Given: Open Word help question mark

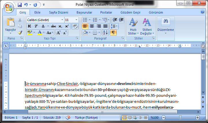Looking at the screenshot, I should (203, 12).
